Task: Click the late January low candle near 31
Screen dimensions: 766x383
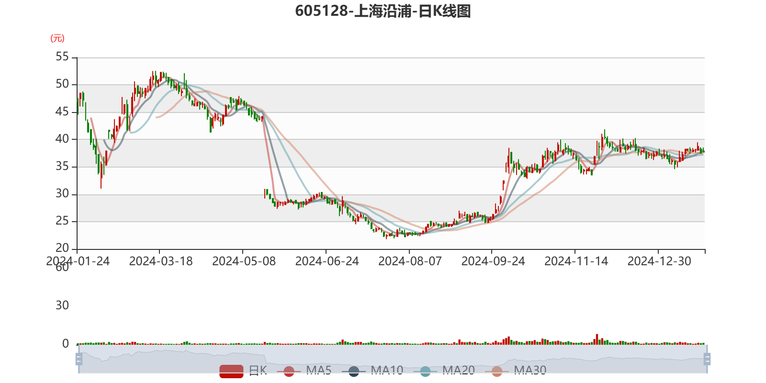Action: (x=101, y=175)
